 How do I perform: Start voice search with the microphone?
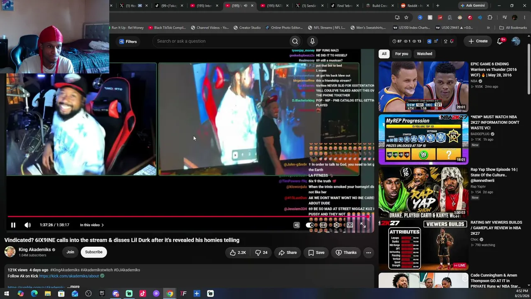tap(312, 41)
